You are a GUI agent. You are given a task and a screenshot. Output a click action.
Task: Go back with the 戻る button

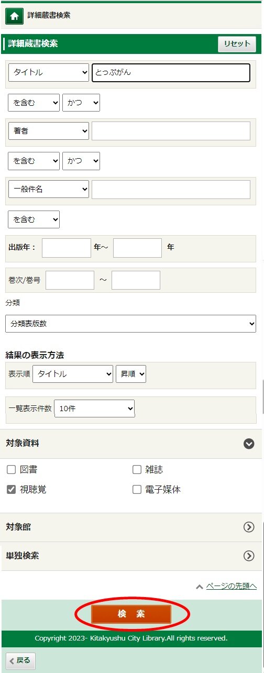[x=20, y=660]
